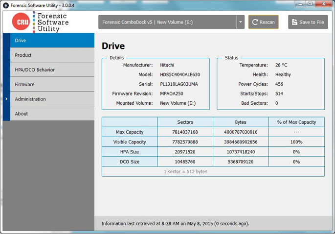Image resolution: width=335 pixels, height=234 pixels.
Task: Open the Drive sidebar tab
Action: click(x=49, y=40)
